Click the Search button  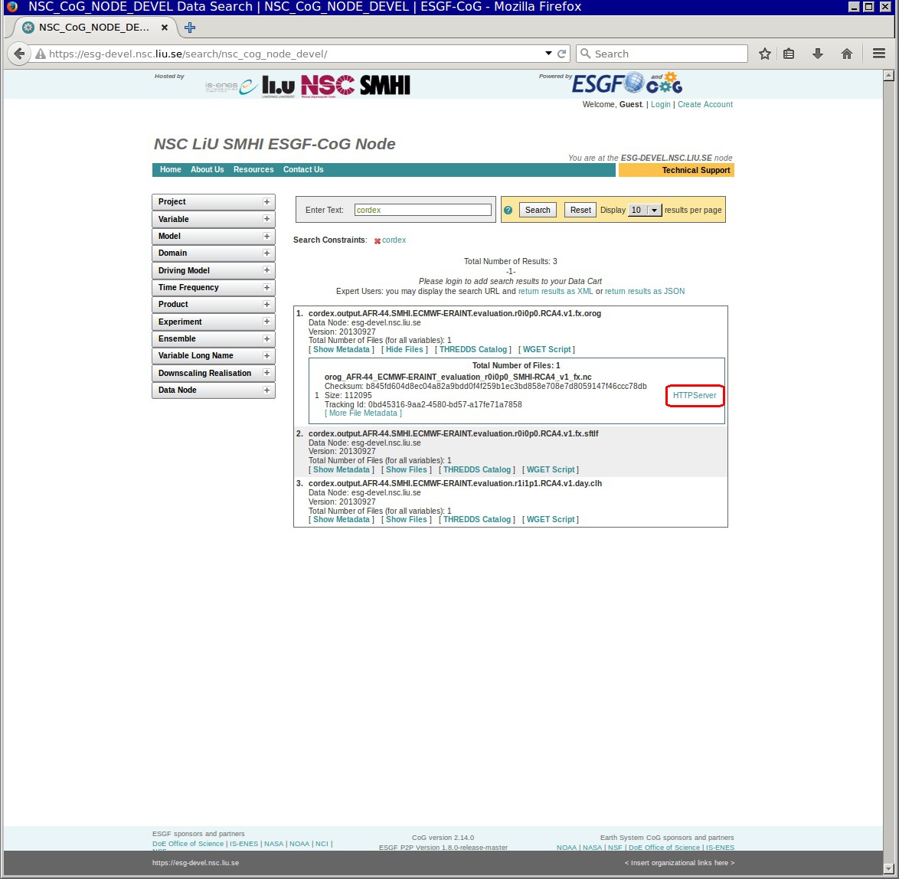point(538,211)
